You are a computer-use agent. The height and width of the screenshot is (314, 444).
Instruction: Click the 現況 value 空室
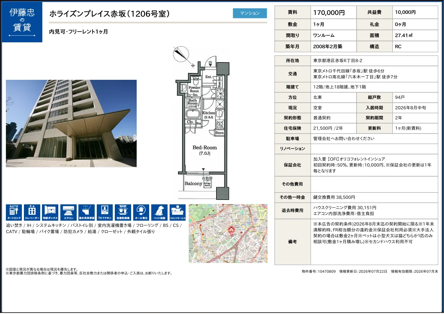pyautogui.click(x=317, y=108)
